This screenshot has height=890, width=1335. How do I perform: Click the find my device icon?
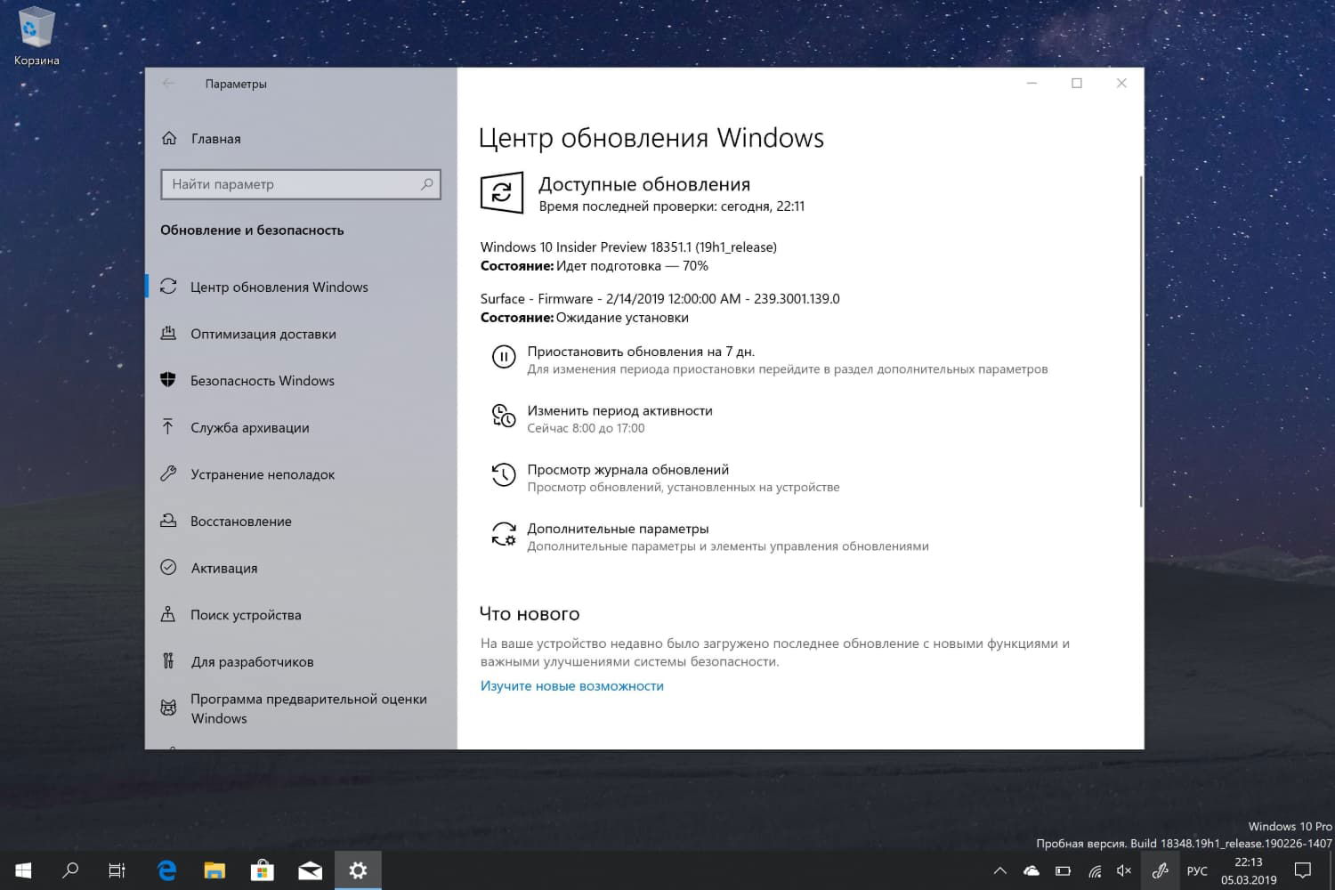(x=169, y=614)
